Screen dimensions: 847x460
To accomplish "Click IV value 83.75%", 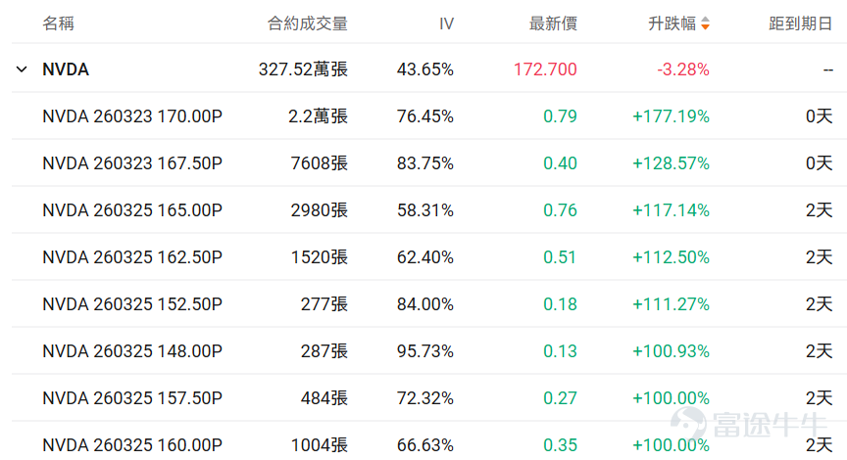I will point(425,163).
